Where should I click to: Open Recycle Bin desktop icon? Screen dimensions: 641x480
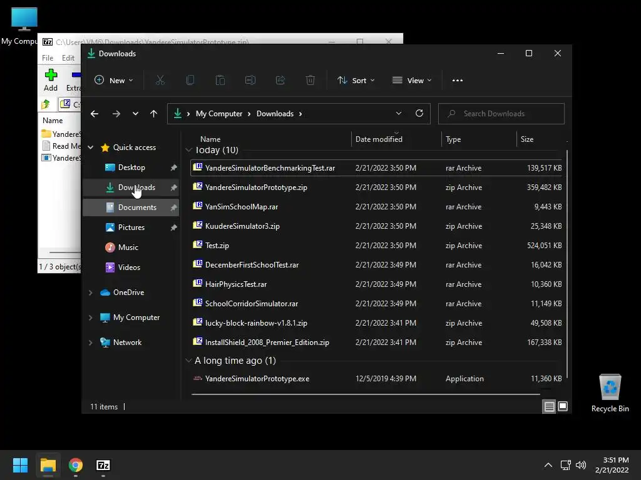[x=610, y=394]
